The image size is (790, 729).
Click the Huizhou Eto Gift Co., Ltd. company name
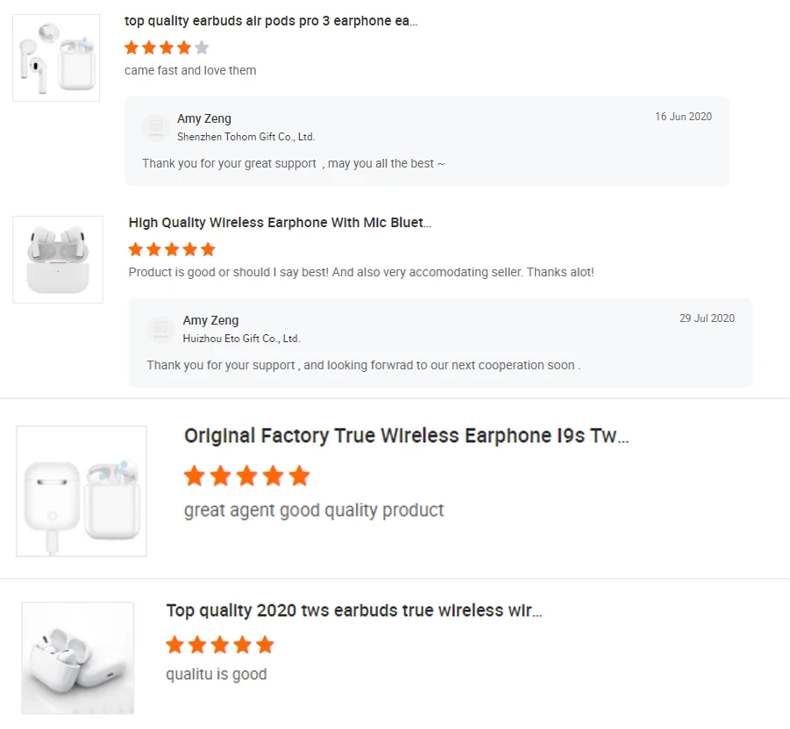241,339
